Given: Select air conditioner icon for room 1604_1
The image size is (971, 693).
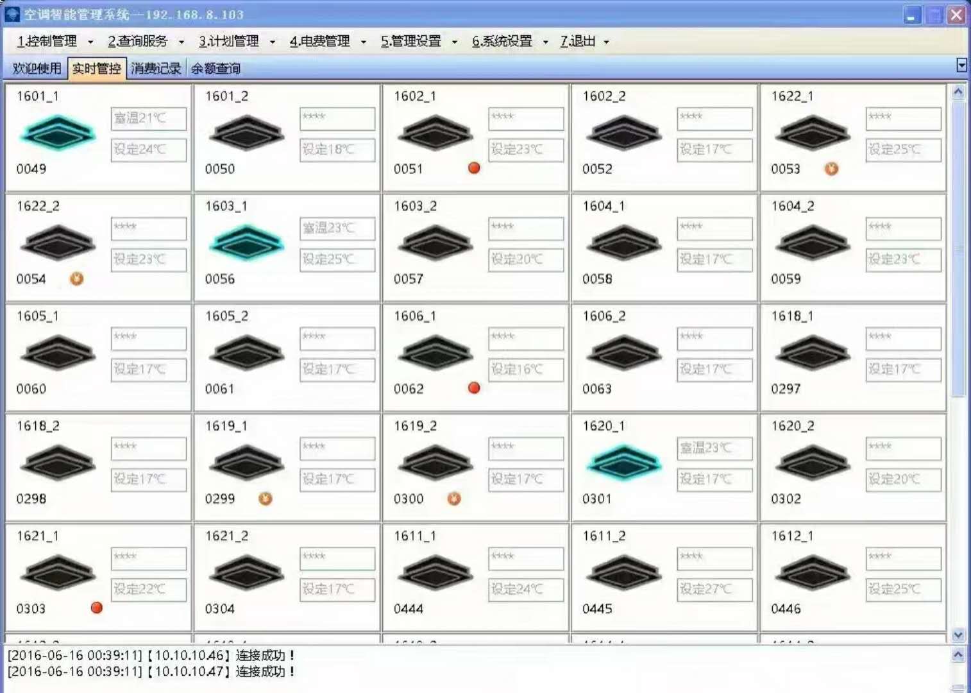Looking at the screenshot, I should (624, 243).
